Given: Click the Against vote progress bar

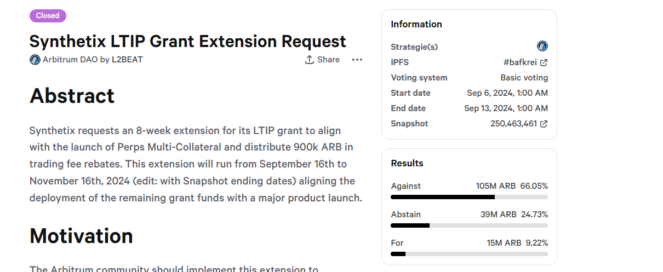Looking at the screenshot, I should tap(469, 197).
